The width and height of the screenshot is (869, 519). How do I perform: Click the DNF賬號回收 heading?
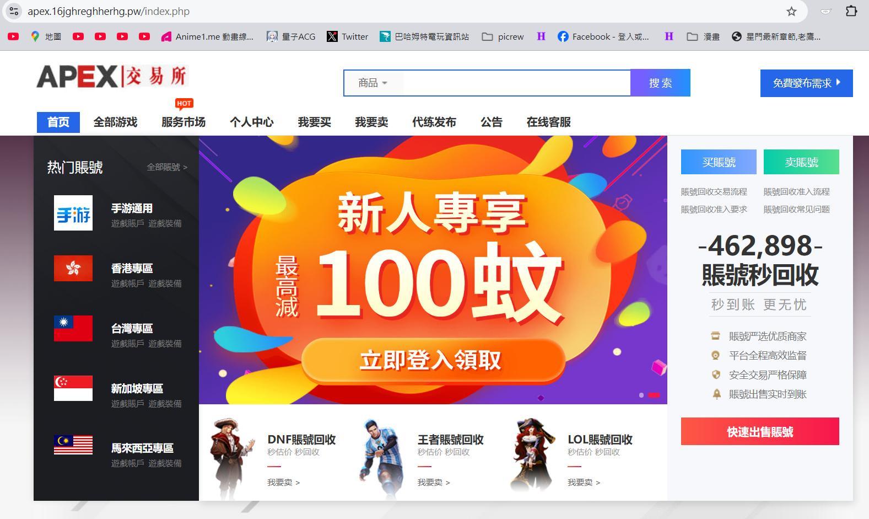click(x=301, y=440)
